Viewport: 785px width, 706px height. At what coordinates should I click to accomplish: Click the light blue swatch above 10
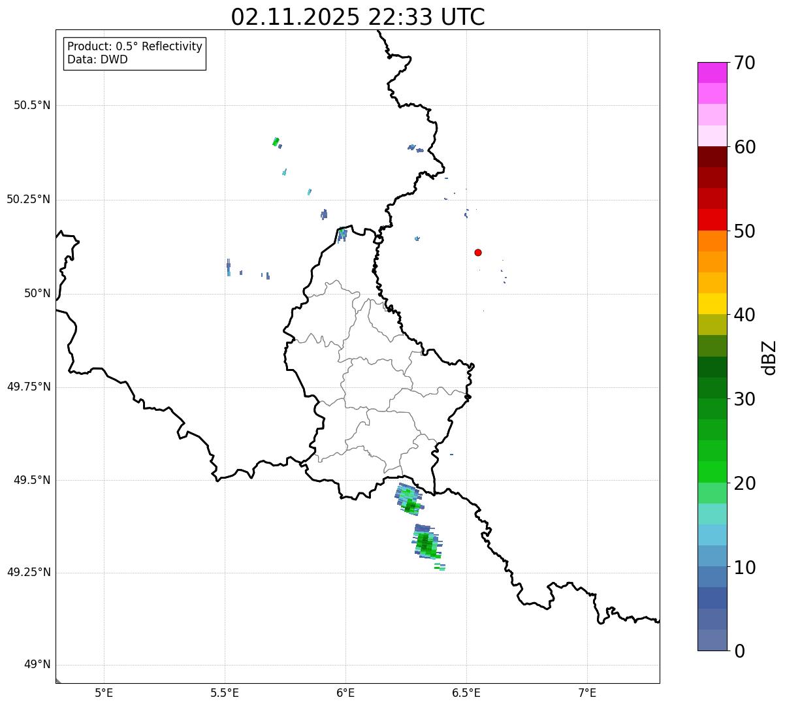coord(713,556)
